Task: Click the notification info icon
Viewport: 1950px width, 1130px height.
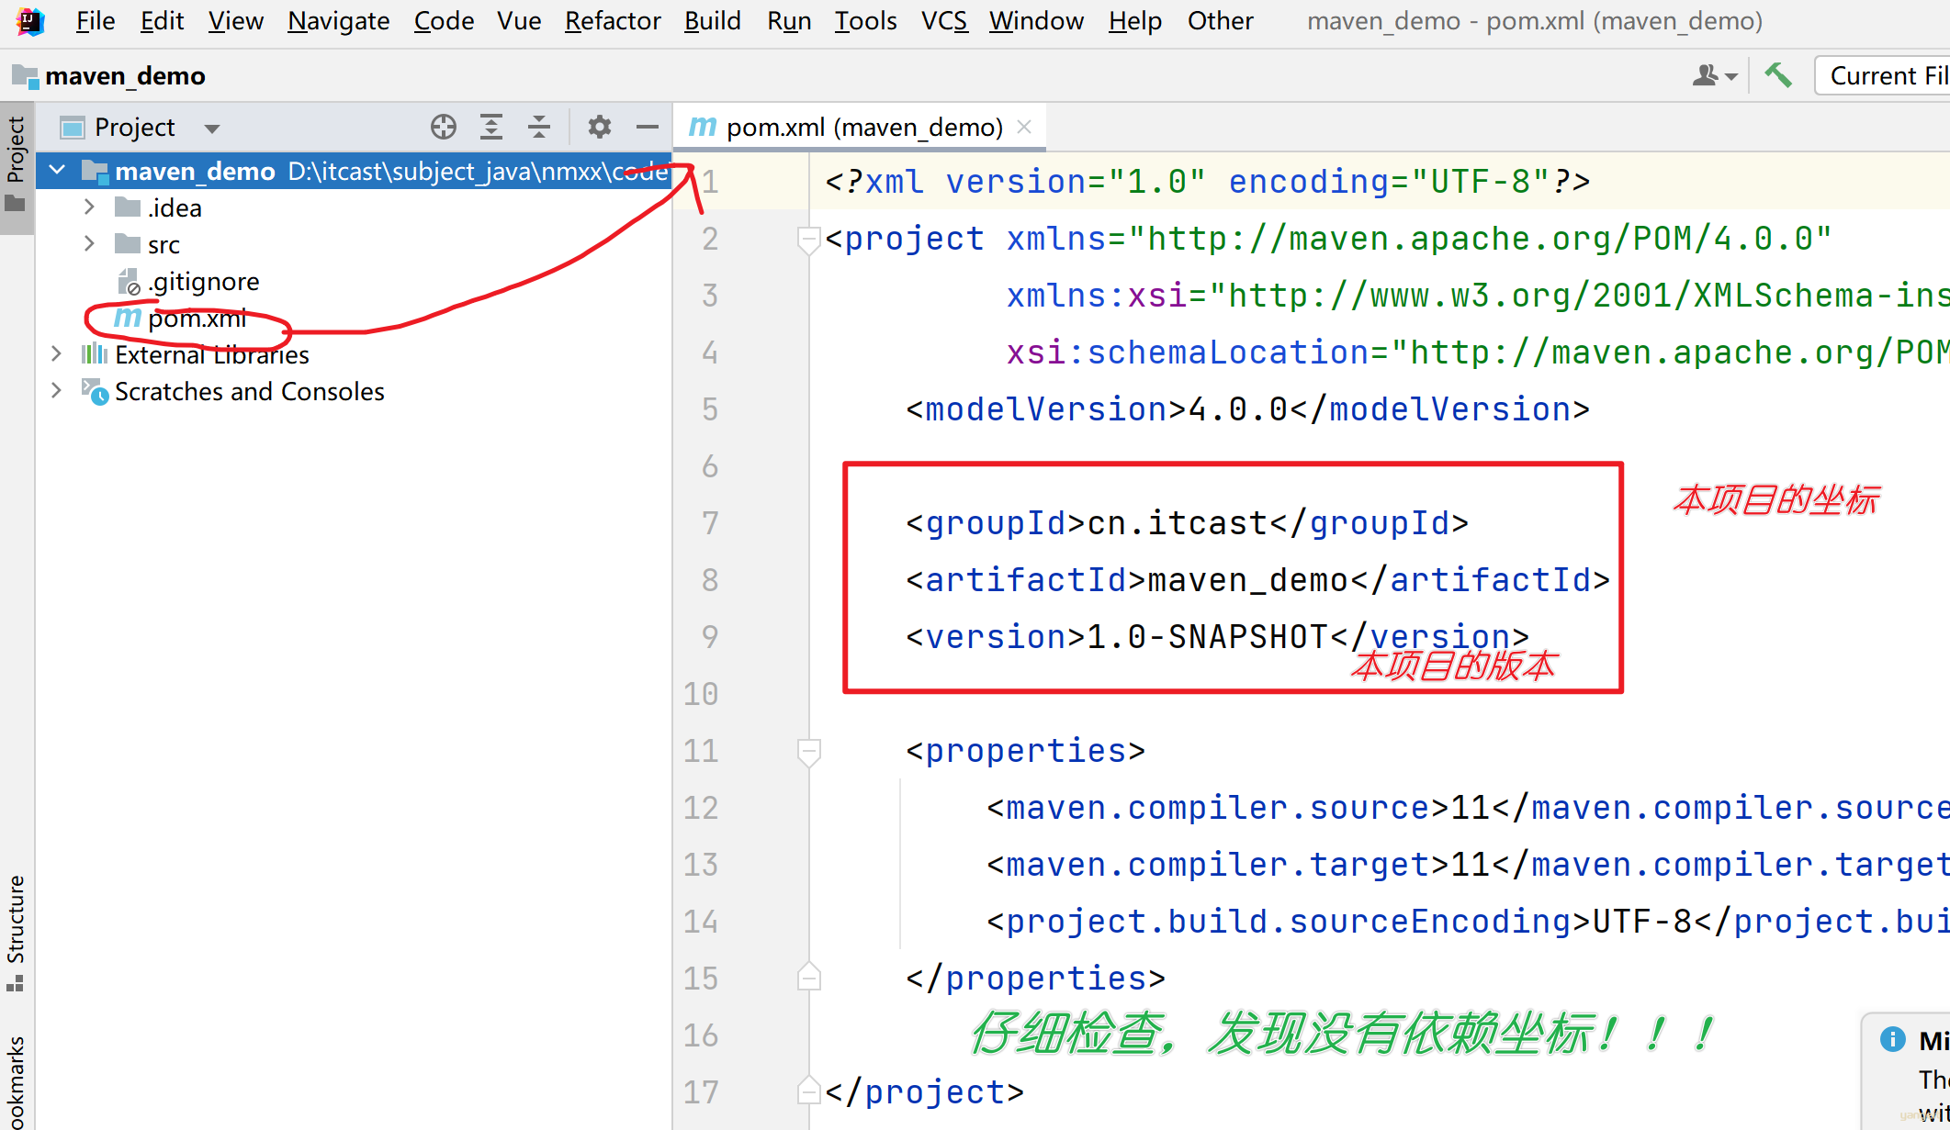Action: coord(1892,1039)
